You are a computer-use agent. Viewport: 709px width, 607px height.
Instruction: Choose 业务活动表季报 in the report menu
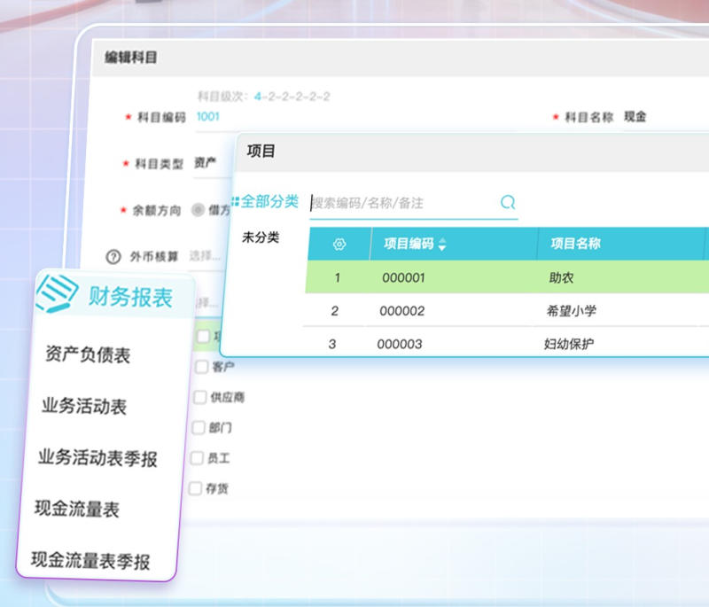(x=97, y=458)
